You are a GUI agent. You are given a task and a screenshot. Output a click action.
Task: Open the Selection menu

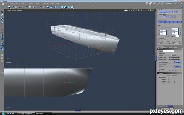[x=22, y=4]
